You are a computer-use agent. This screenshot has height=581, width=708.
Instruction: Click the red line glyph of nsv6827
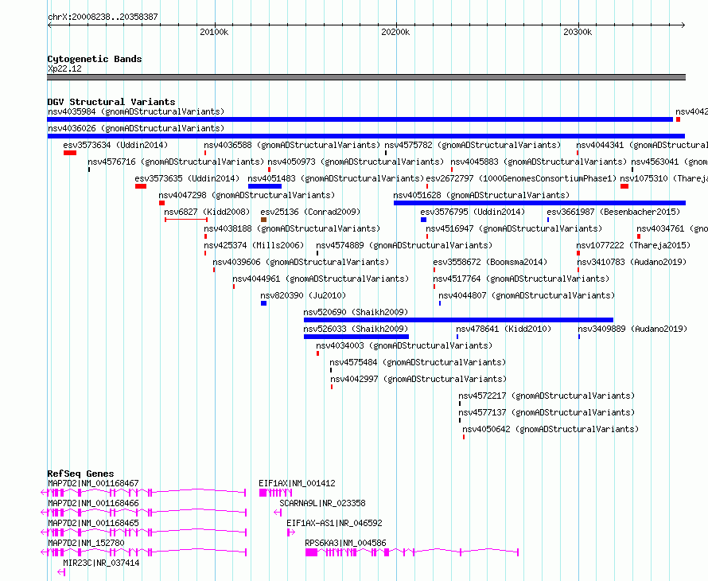[x=186, y=220]
